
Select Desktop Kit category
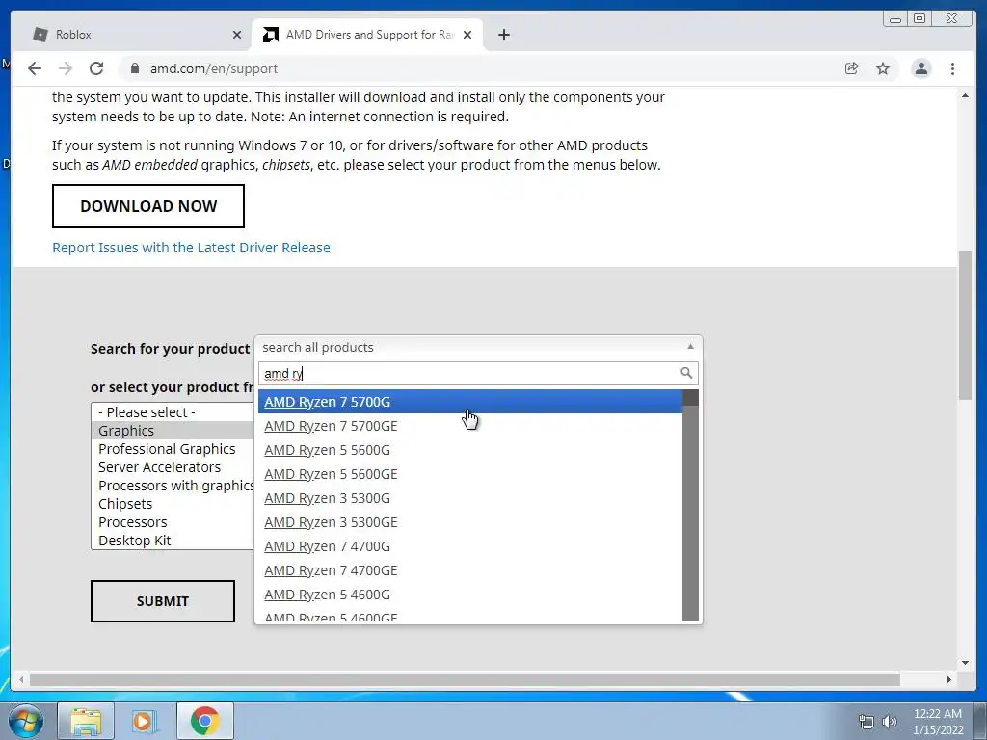tap(173, 540)
